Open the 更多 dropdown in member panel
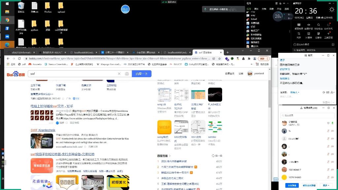 [x=326, y=185]
